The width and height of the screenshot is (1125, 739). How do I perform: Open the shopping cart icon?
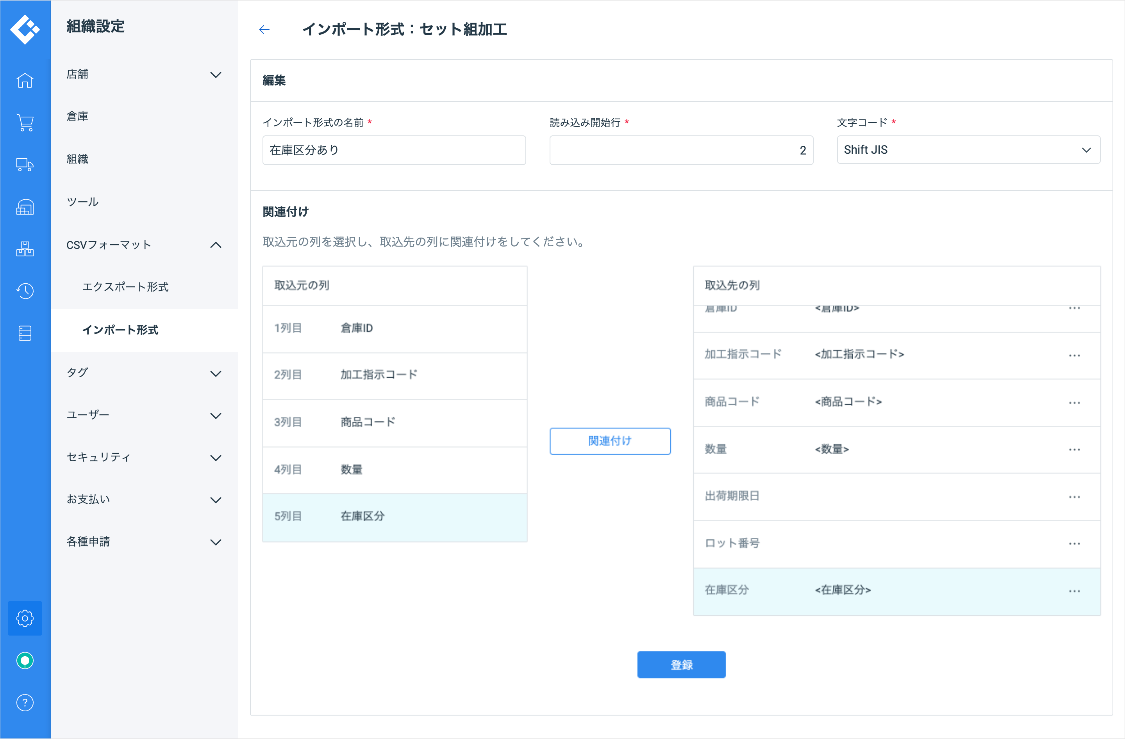pos(25,122)
